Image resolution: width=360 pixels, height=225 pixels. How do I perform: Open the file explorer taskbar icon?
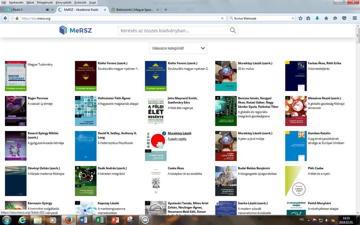click(x=38, y=220)
